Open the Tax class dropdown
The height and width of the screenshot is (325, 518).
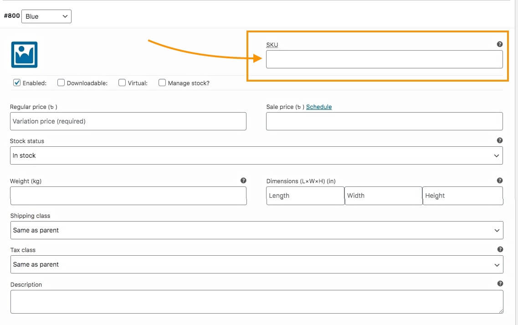tap(256, 264)
